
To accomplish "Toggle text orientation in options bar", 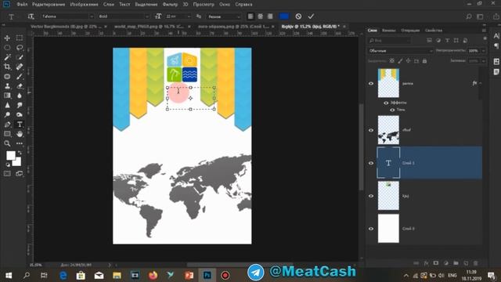I will pyautogui.click(x=31, y=16).
